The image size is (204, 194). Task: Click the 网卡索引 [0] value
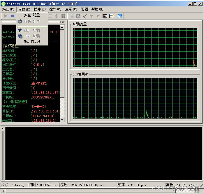coord(33,88)
